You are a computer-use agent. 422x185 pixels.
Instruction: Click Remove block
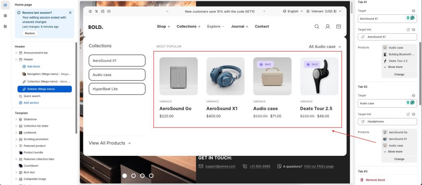tap(374, 180)
